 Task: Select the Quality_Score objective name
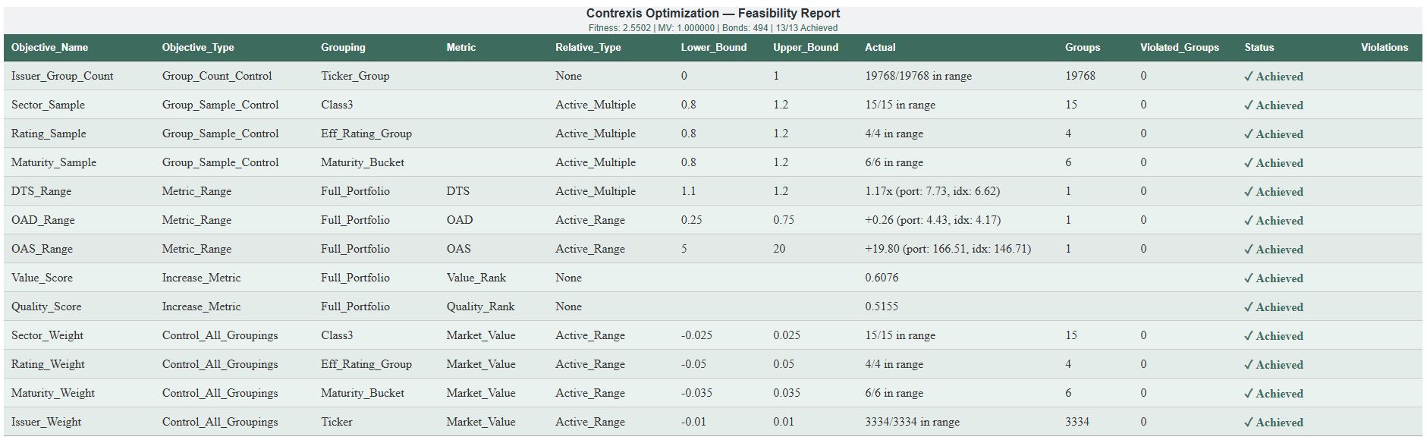[46, 306]
